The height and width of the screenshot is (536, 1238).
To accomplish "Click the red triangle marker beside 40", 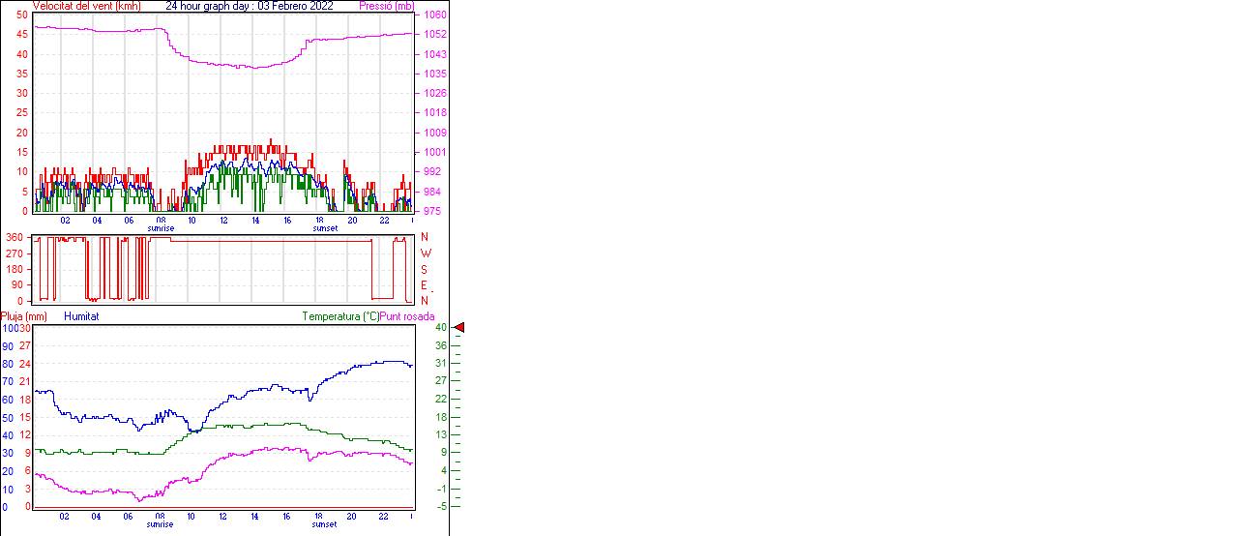I will [459, 328].
